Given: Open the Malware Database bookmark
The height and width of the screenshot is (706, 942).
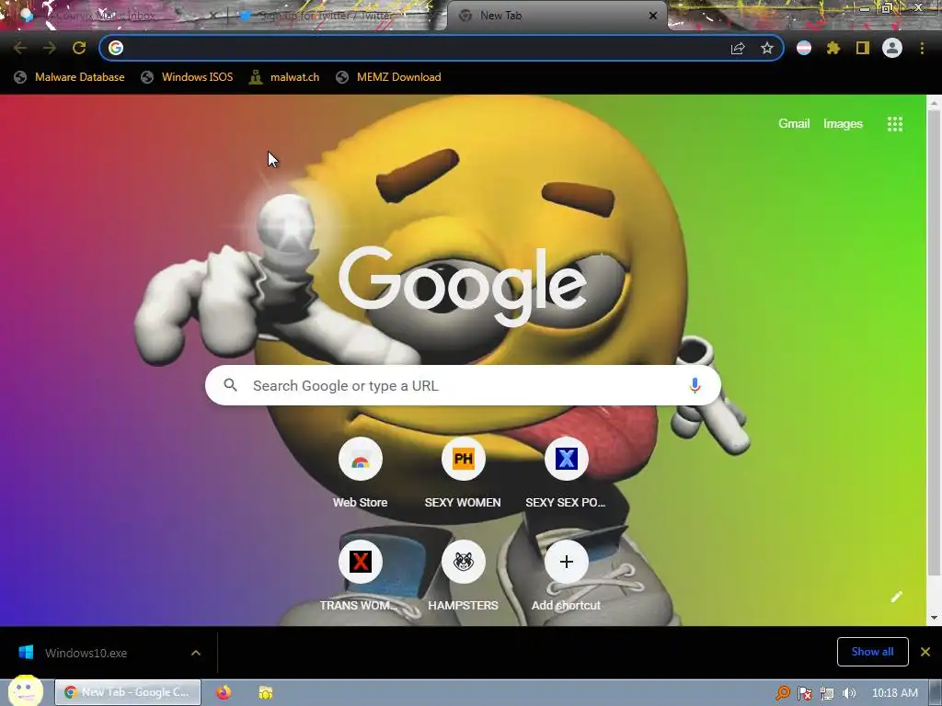Looking at the screenshot, I should pyautogui.click(x=70, y=77).
